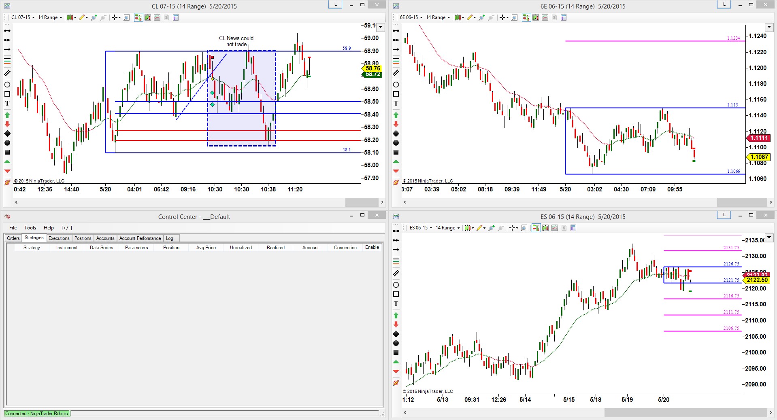Click Connected - NinjaTrader Rithmic status indicator
Viewport: 777px width, 420px height.
(x=36, y=414)
